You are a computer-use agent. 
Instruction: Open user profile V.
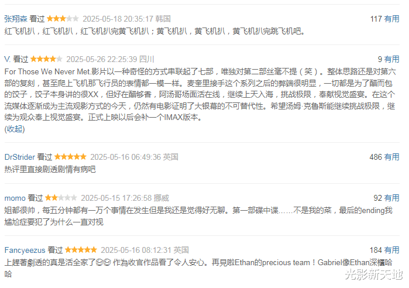pos(7,59)
